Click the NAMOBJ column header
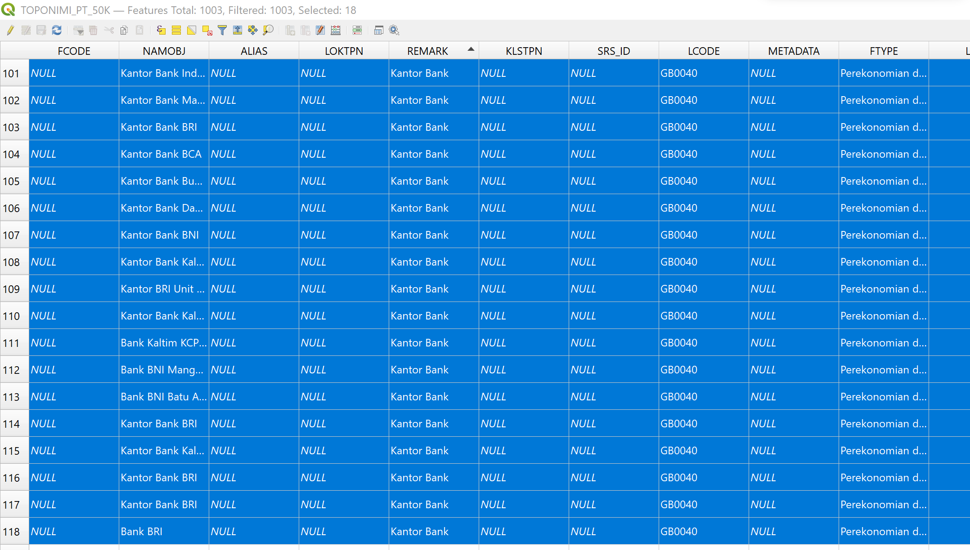The width and height of the screenshot is (970, 550). click(164, 51)
